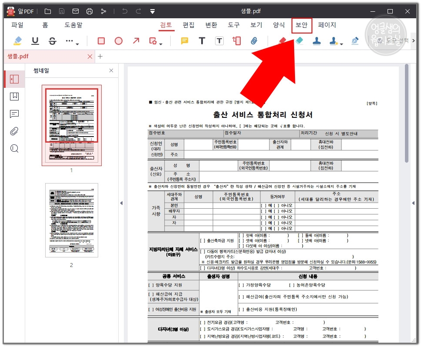Add a sticky note comment
421x347 pixels.
[x=184, y=40]
